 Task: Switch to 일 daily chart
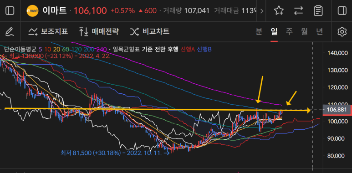point(274,31)
